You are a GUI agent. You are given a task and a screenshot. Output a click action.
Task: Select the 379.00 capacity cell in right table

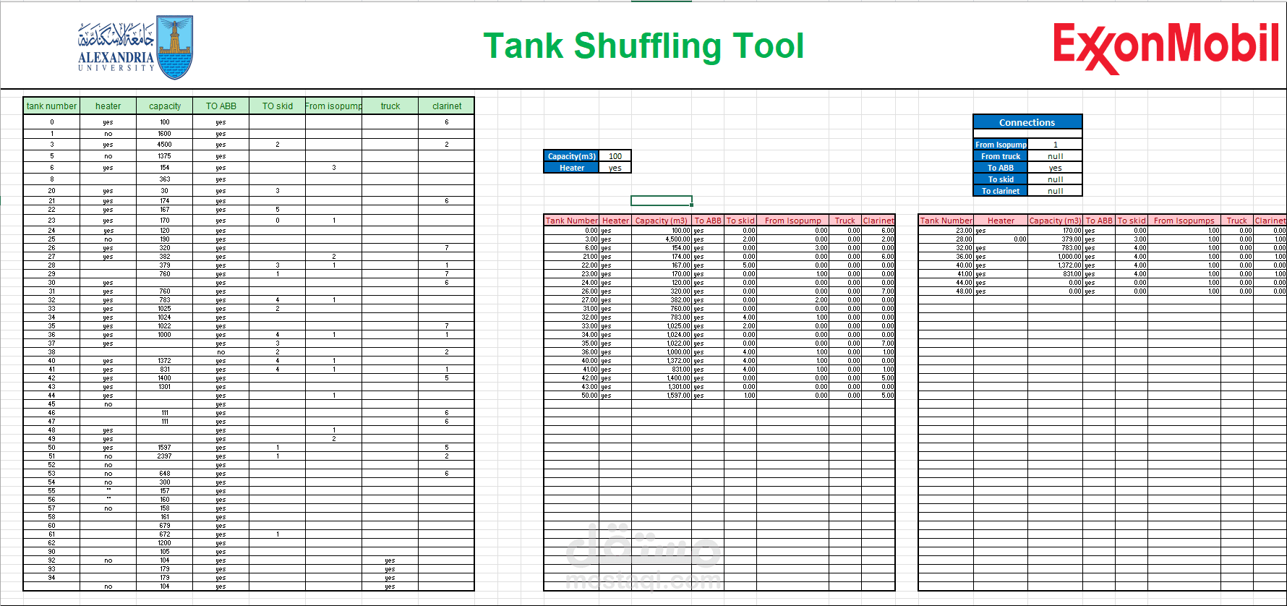click(1055, 239)
